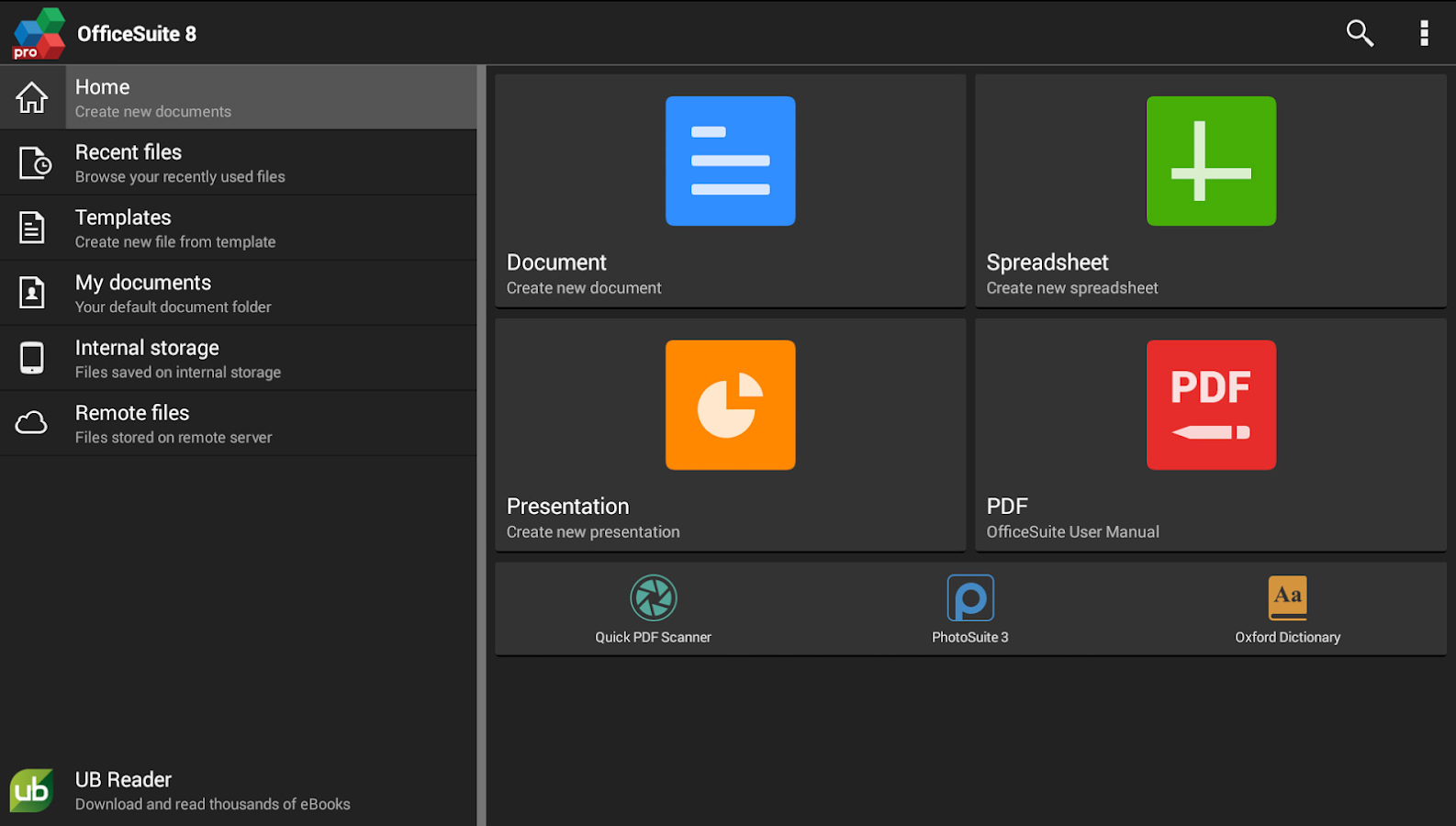Click the Presentation card title
Image resolution: width=1456 pixels, height=826 pixels.
(x=567, y=507)
